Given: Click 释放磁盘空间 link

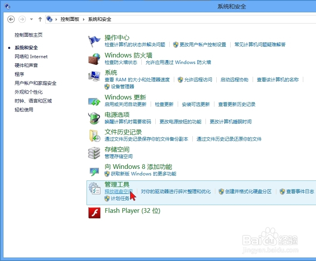Looking at the screenshot, I should tap(119, 192).
